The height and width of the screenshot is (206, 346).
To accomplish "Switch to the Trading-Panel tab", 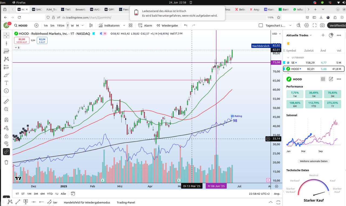I will click(x=126, y=202).
